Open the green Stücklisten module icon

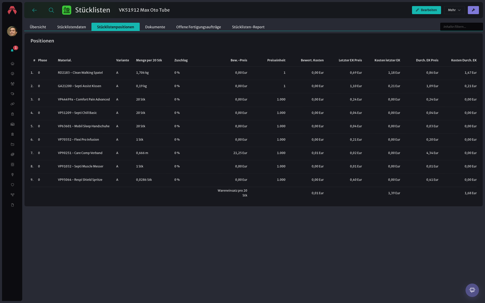coord(67,10)
